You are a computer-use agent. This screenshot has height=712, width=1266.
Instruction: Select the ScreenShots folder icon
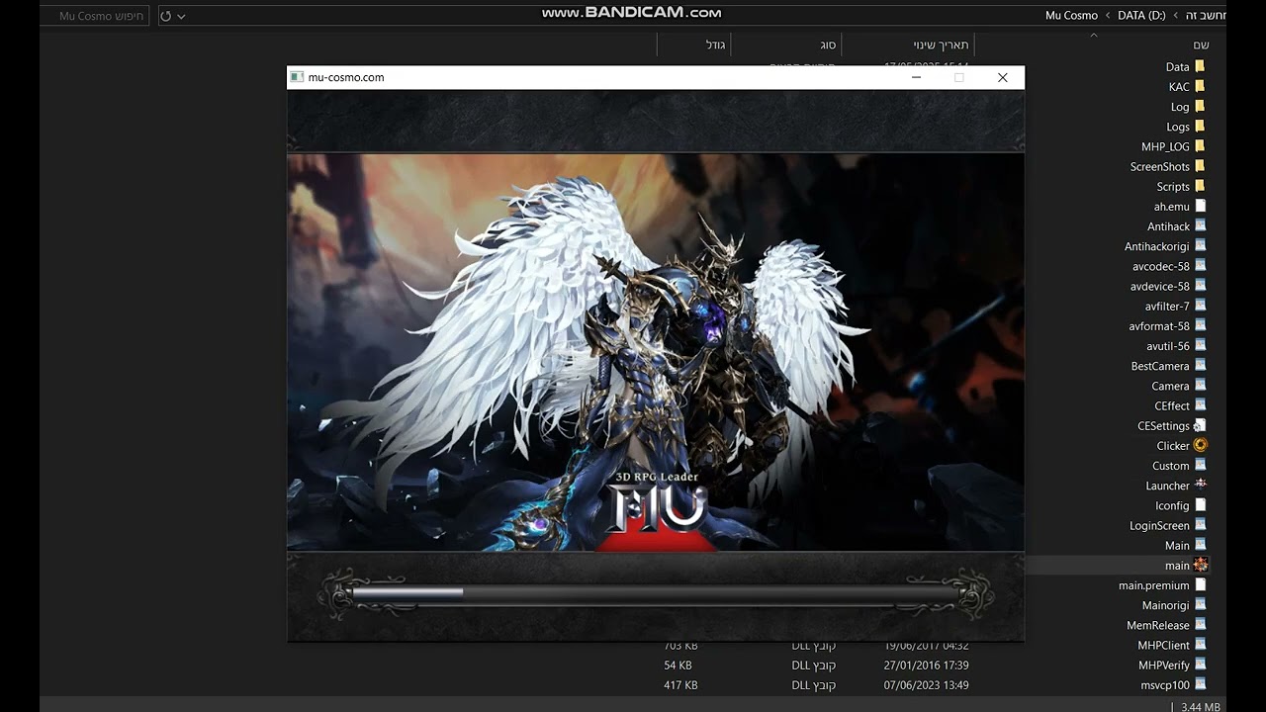click(1200, 166)
